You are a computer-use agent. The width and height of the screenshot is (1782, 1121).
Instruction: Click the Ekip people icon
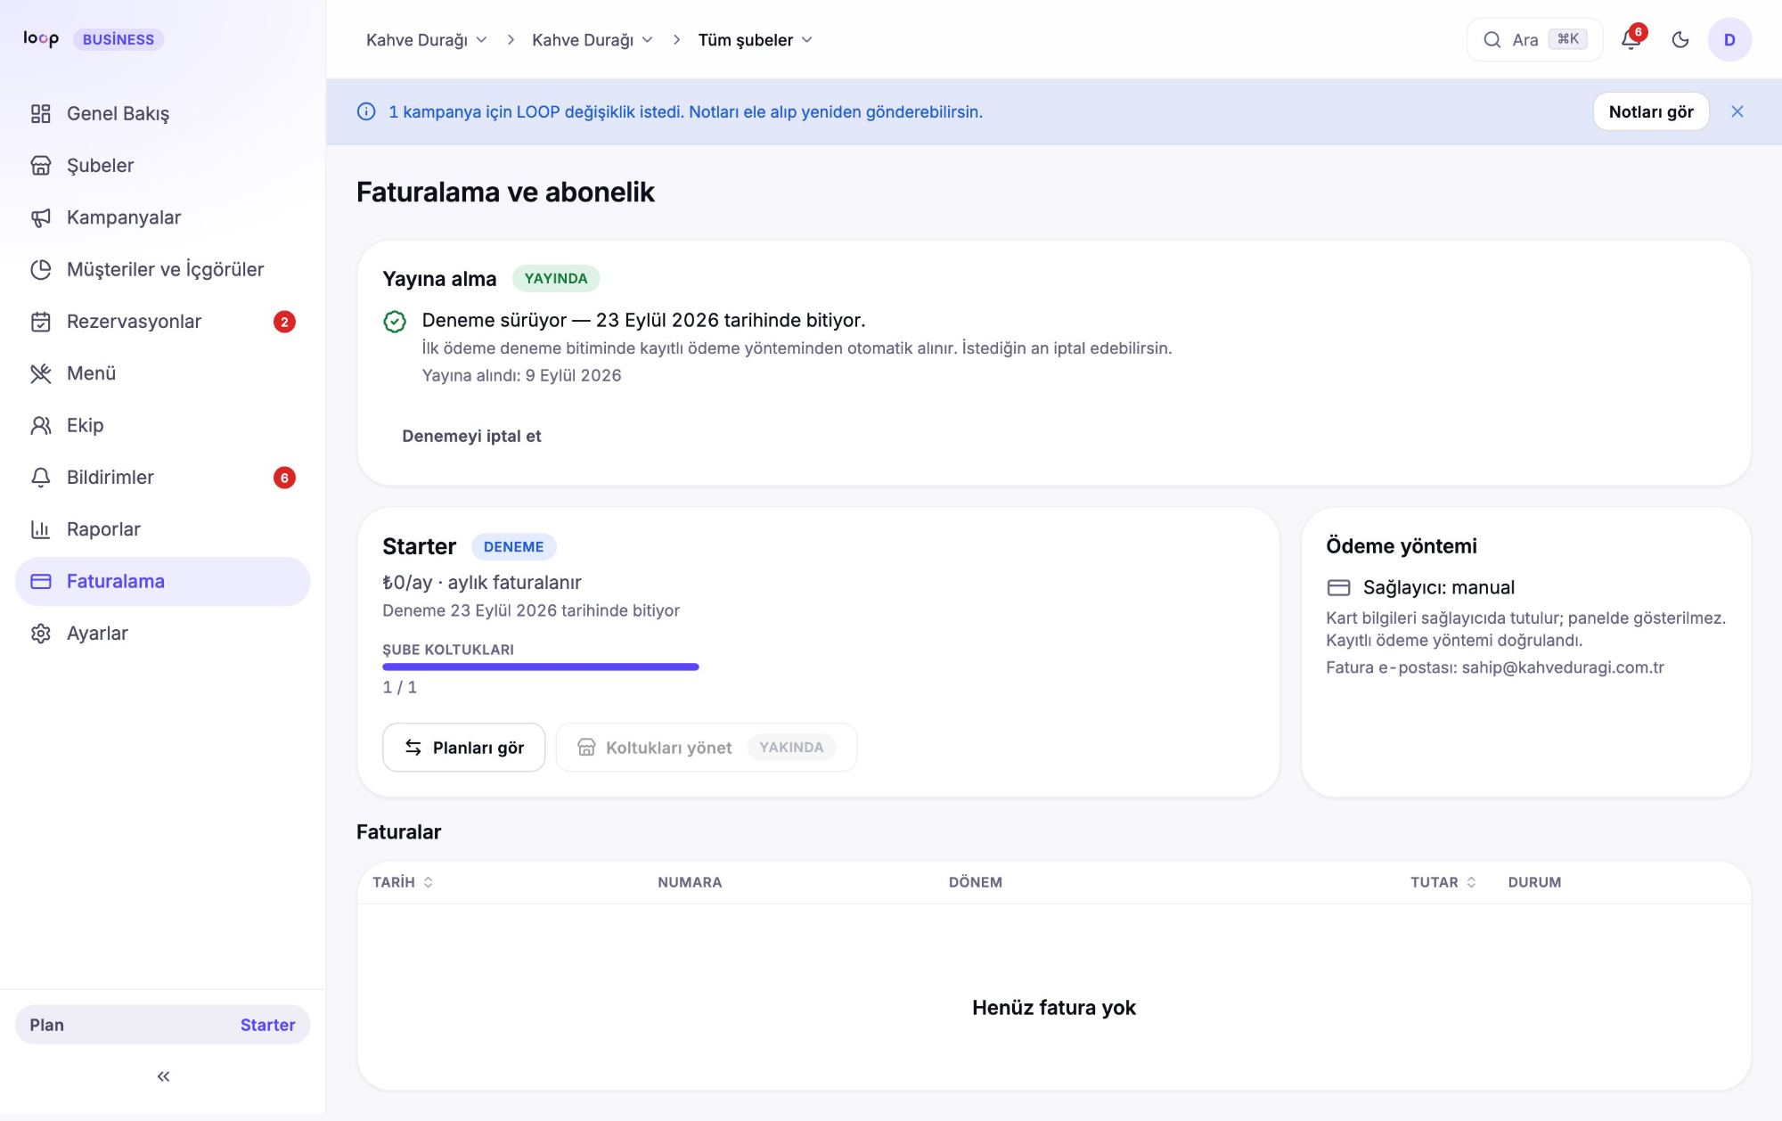tap(41, 425)
